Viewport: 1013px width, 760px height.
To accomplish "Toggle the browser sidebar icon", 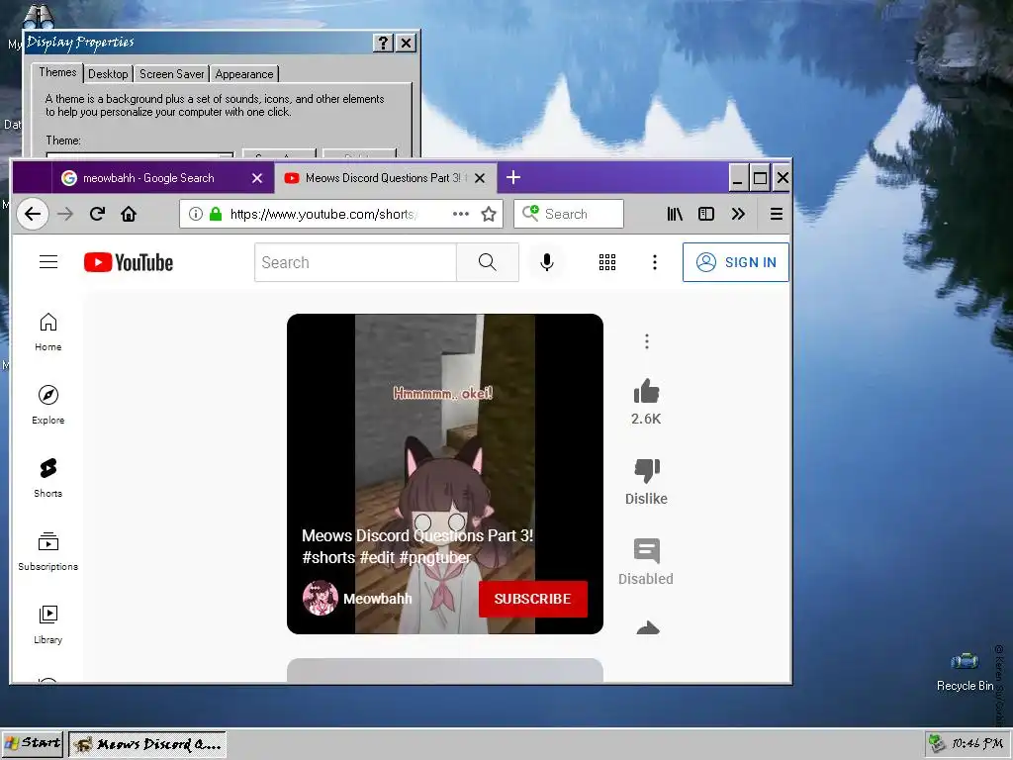I will pos(706,214).
